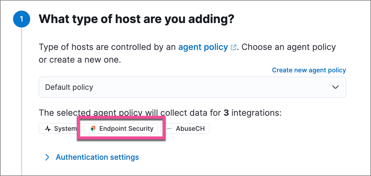Image resolution: width=371 pixels, height=176 pixels.
Task: Open the agent policy documentation link
Action: click(202, 47)
